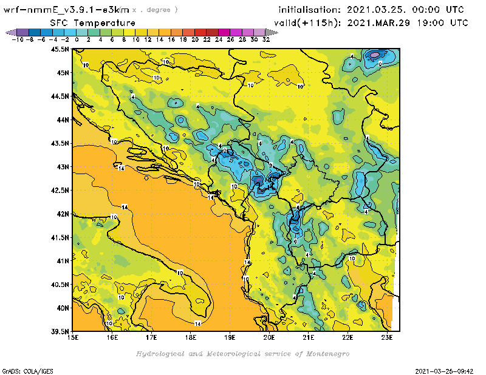Click the '44.5N' latitude label

tap(60, 96)
